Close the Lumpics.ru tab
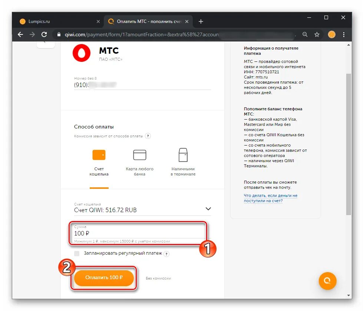This screenshot has height=311, width=364. coord(98,21)
